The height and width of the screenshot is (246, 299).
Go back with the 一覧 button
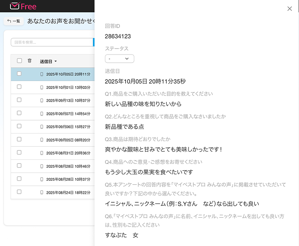coord(14,21)
